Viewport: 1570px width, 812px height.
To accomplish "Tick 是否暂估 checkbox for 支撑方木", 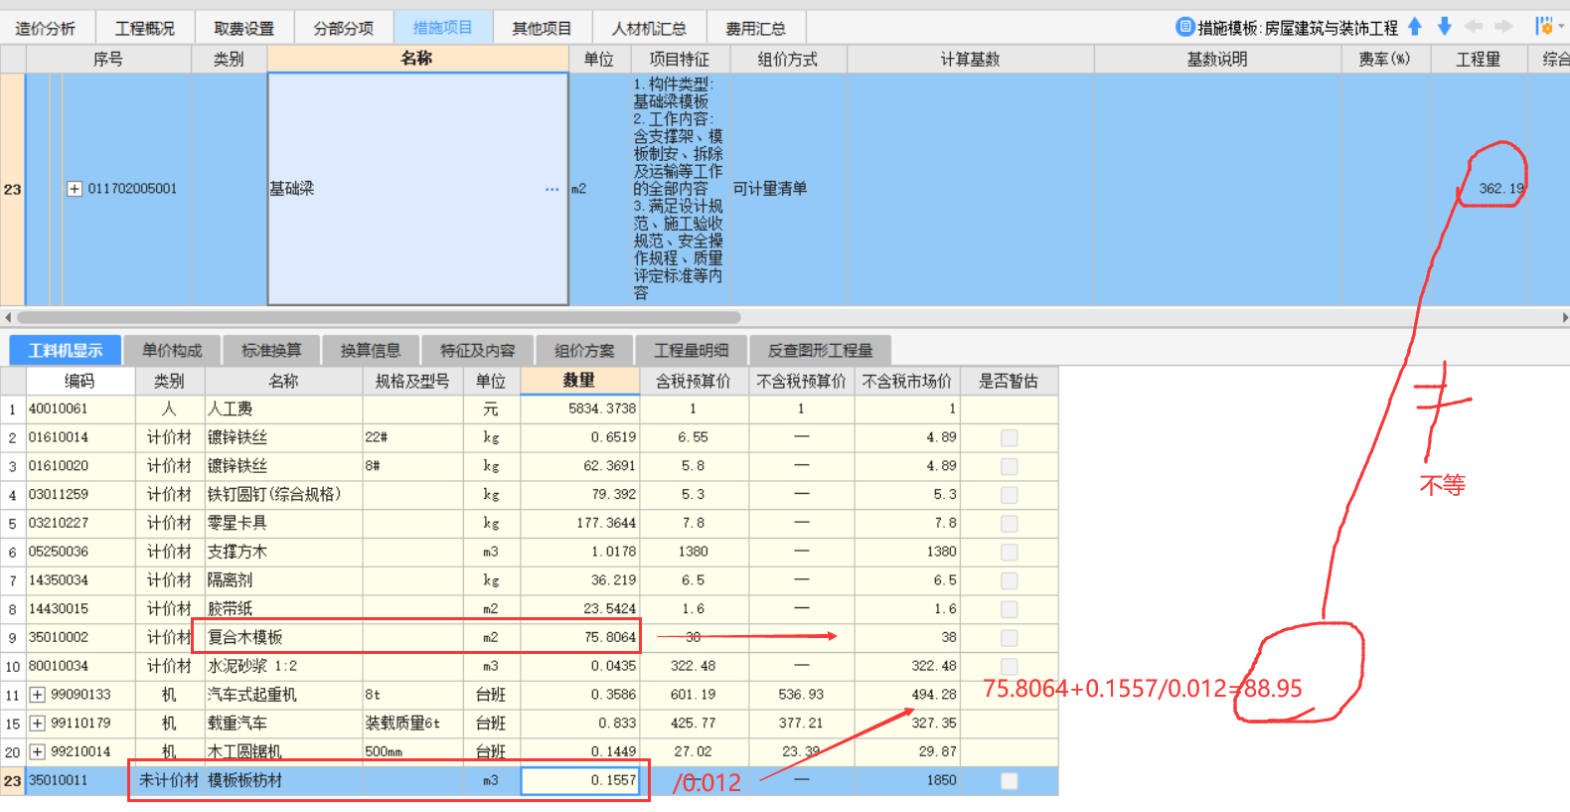I will [1009, 552].
